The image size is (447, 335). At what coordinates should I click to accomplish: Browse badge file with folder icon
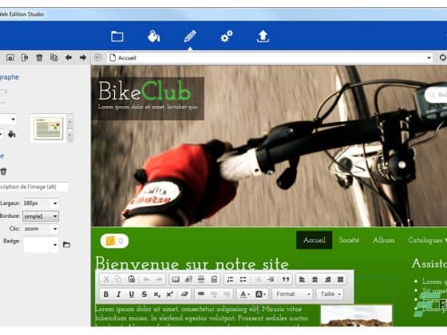66,244
